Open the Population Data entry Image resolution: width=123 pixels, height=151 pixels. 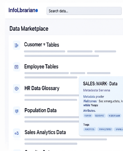click(41, 110)
